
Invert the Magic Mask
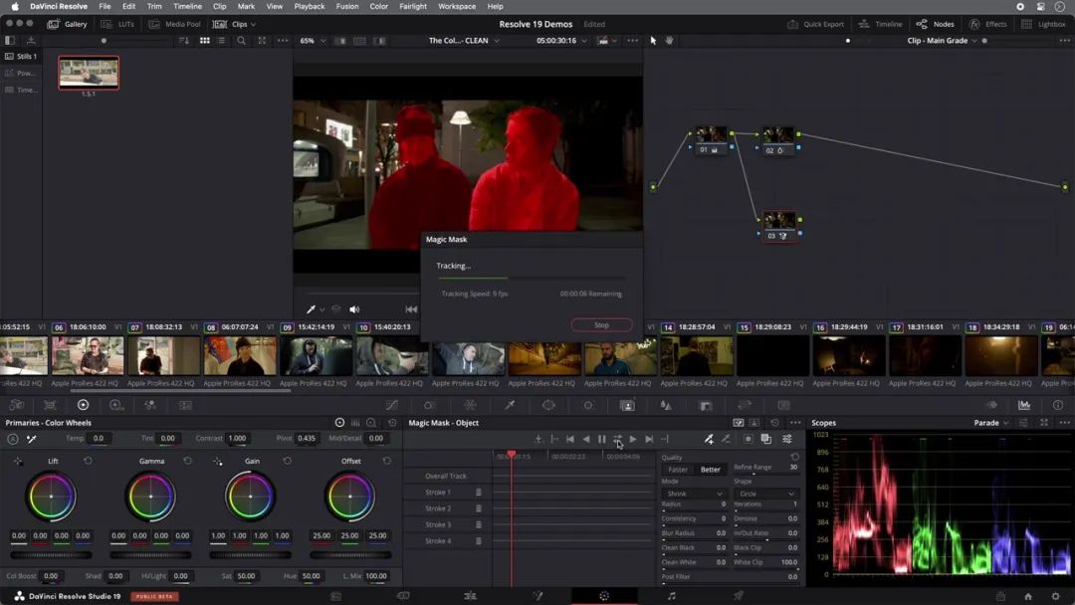748,439
